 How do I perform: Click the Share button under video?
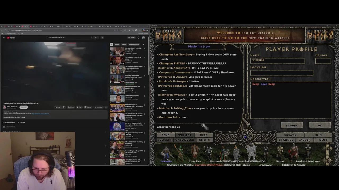(x=70, y=107)
